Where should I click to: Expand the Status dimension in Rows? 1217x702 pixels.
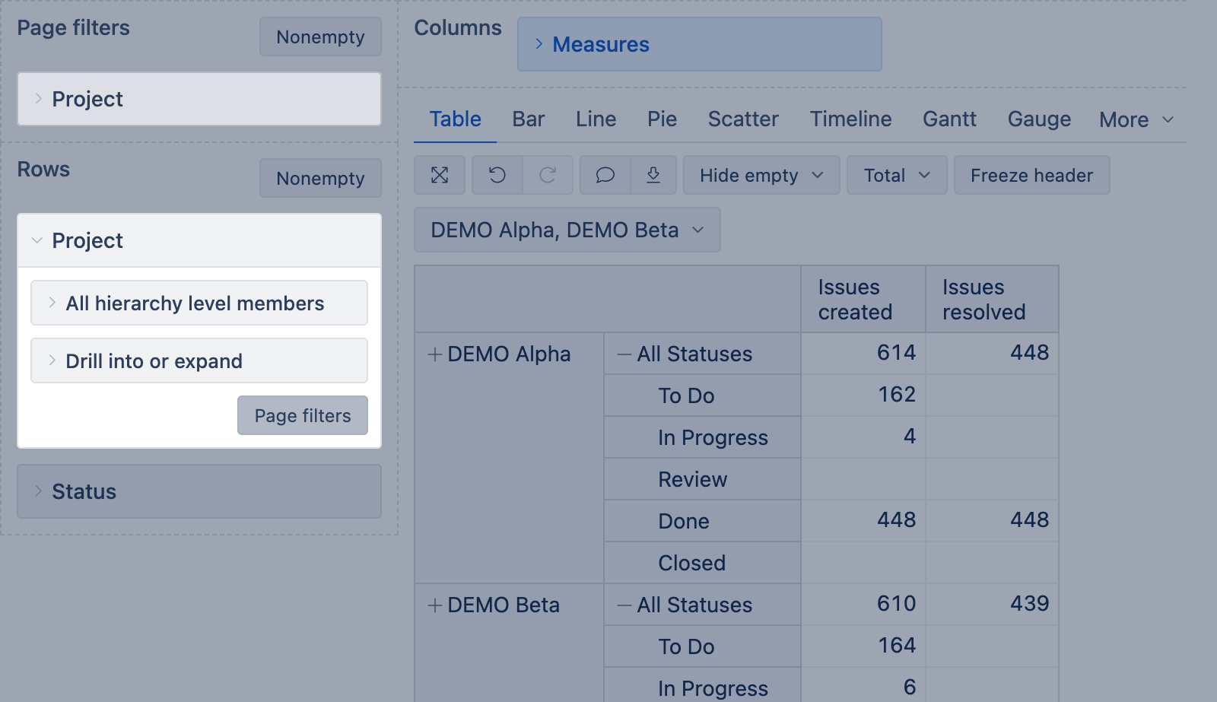click(x=199, y=492)
